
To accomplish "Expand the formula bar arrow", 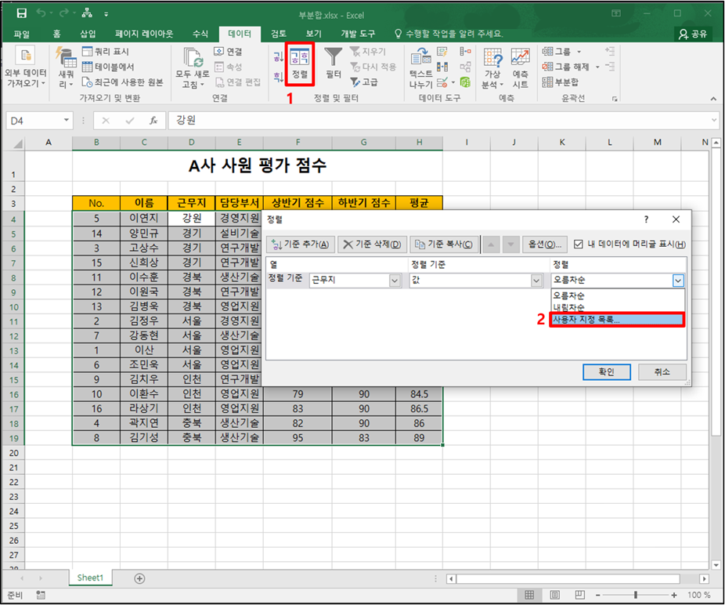I will click(x=714, y=121).
